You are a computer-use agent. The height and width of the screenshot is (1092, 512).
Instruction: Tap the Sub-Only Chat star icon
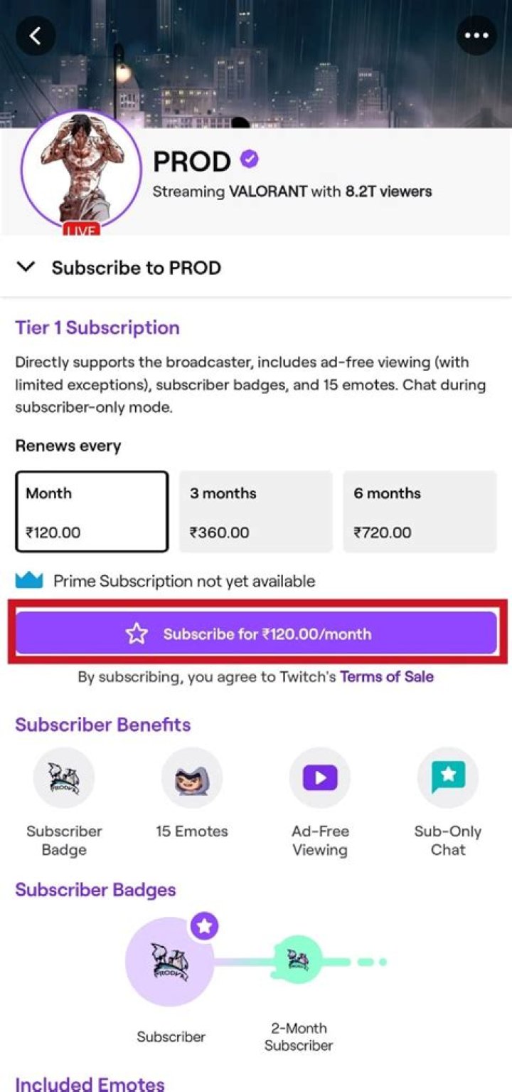448,778
